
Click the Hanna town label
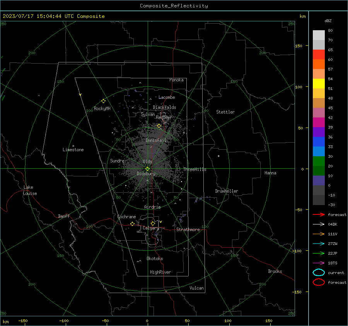coord(270,173)
